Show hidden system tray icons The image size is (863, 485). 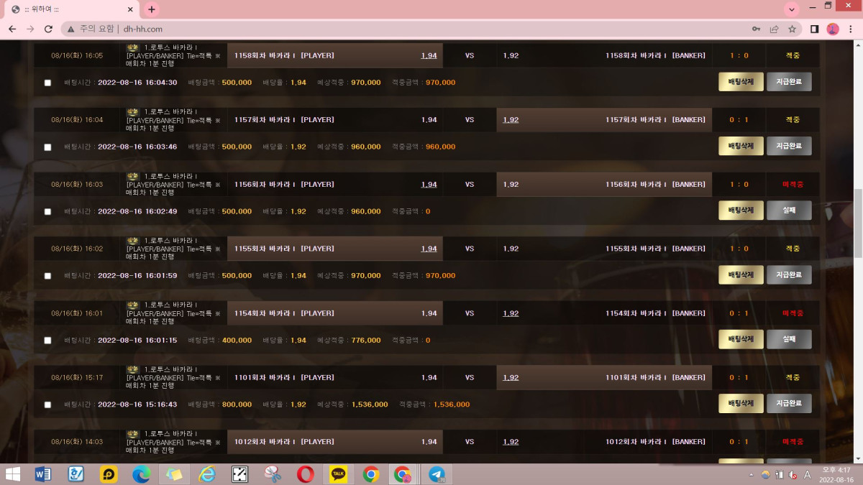point(751,474)
